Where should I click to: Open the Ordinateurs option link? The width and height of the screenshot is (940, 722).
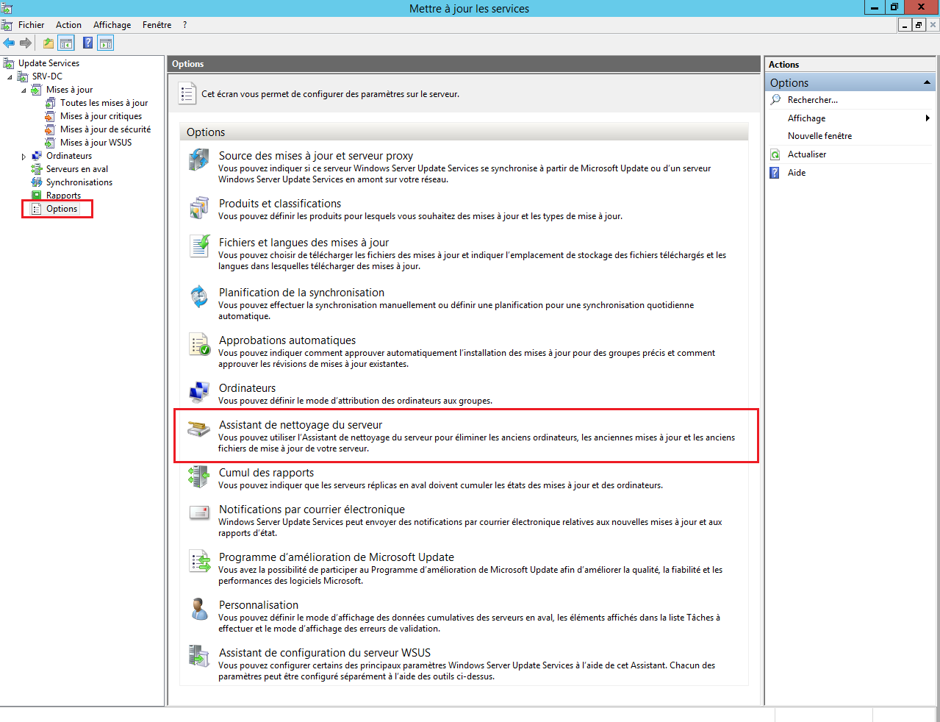248,388
